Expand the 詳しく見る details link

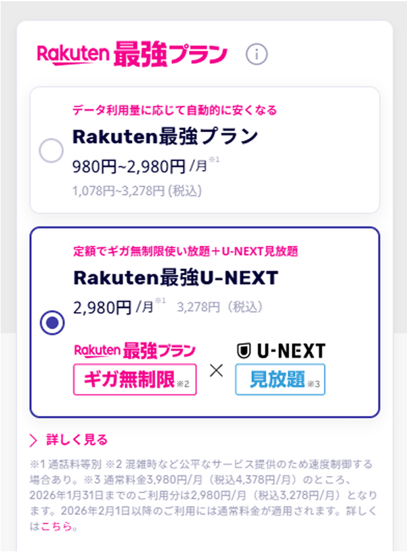[77, 440]
